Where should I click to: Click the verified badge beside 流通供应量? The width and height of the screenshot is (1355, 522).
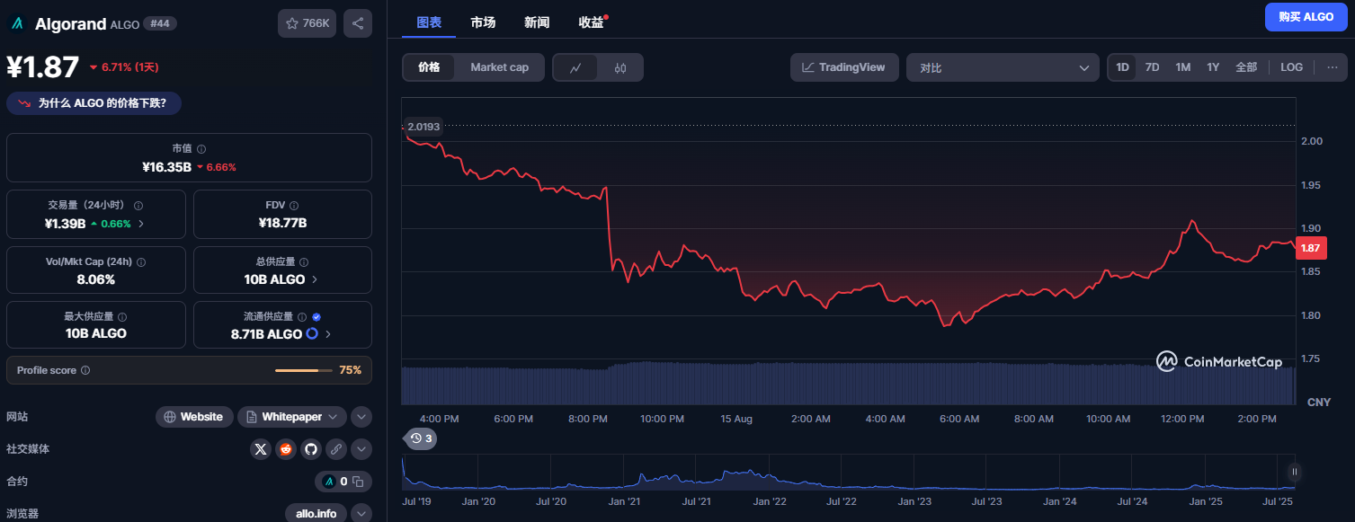tap(316, 317)
